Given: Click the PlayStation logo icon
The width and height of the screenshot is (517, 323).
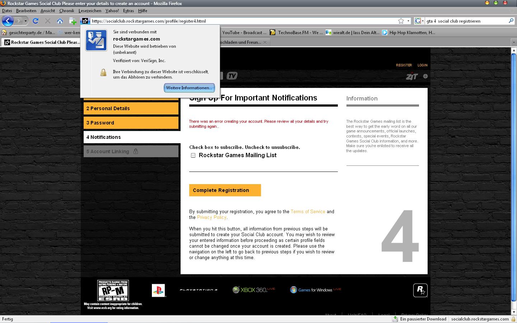Looking at the screenshot, I should tap(158, 290).
